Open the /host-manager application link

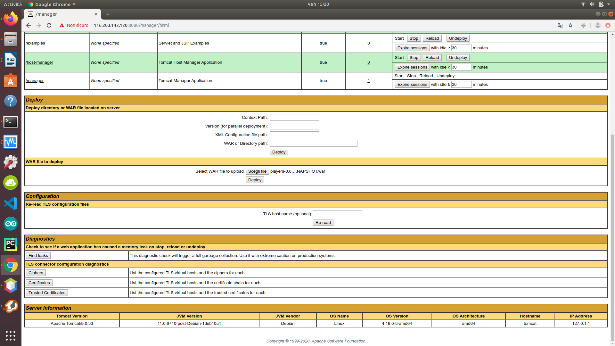point(39,62)
